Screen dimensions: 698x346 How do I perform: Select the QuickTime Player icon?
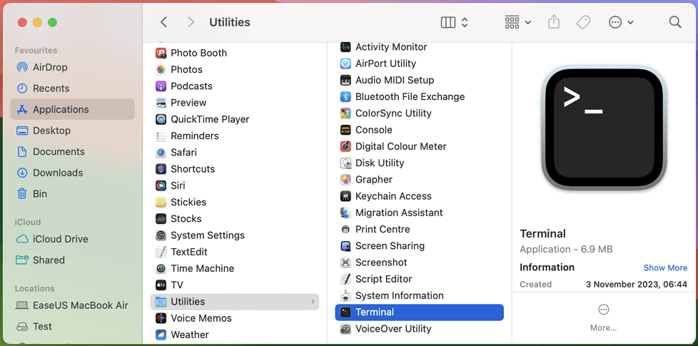click(x=161, y=119)
